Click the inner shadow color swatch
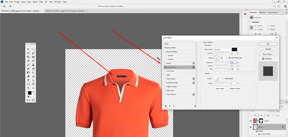This screenshot has width=288, height=137. pyautogui.click(x=235, y=49)
